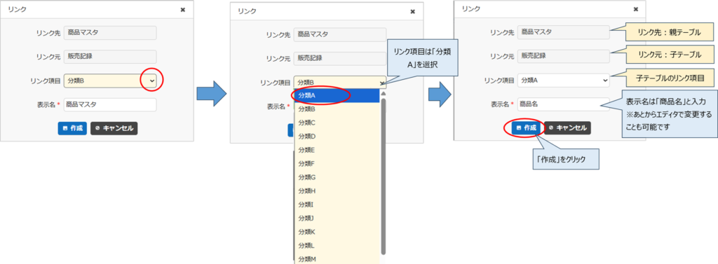718x264 pixels.
Task: Click 作成 button in left dialog
Action: (72, 128)
